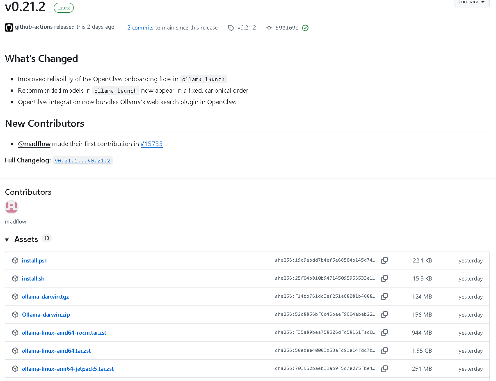The height and width of the screenshot is (381, 496).
Task: Click madflow's contributor avatar
Action: [x=11, y=207]
